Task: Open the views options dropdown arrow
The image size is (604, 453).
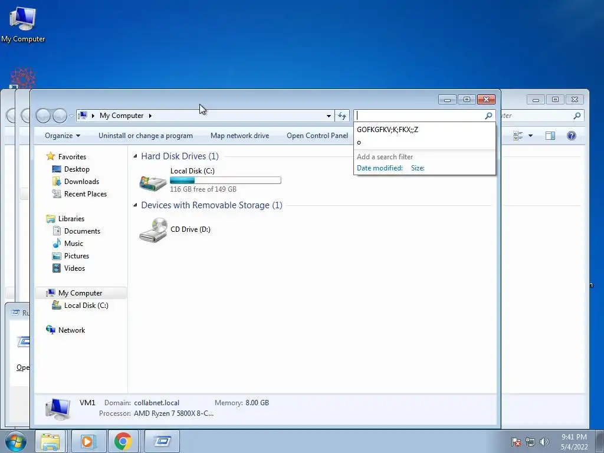Action: pyautogui.click(x=530, y=136)
